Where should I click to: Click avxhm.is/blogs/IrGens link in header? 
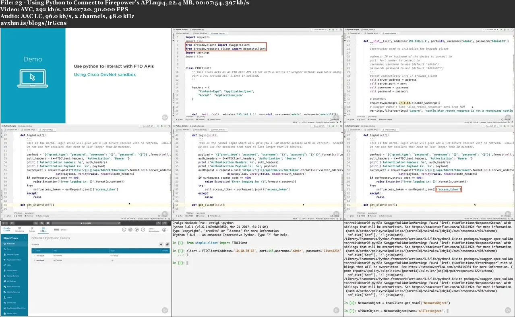tap(33, 23)
